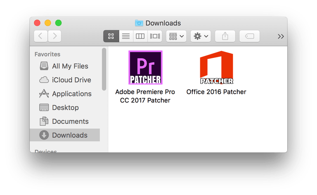This screenshot has height=195, width=317.
Task: Switch to column view mode
Action: coord(140,36)
